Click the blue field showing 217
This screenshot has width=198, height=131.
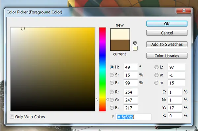tap(131, 108)
